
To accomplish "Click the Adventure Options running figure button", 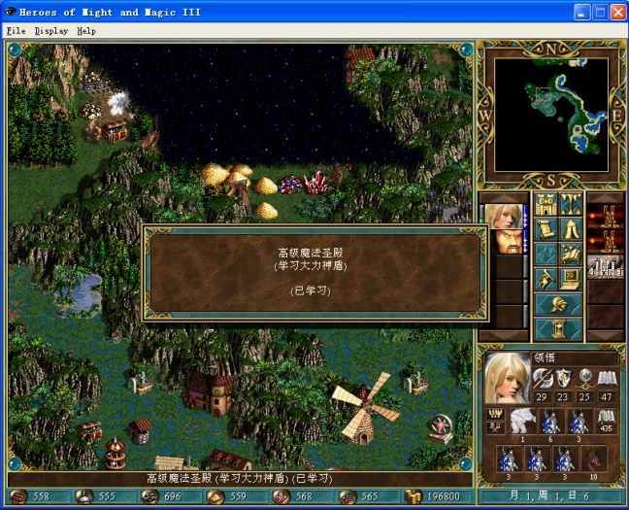I will [546, 281].
